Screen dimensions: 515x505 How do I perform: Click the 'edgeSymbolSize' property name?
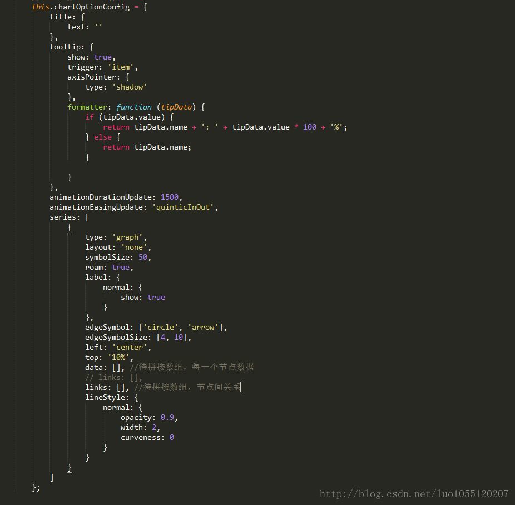(x=116, y=337)
